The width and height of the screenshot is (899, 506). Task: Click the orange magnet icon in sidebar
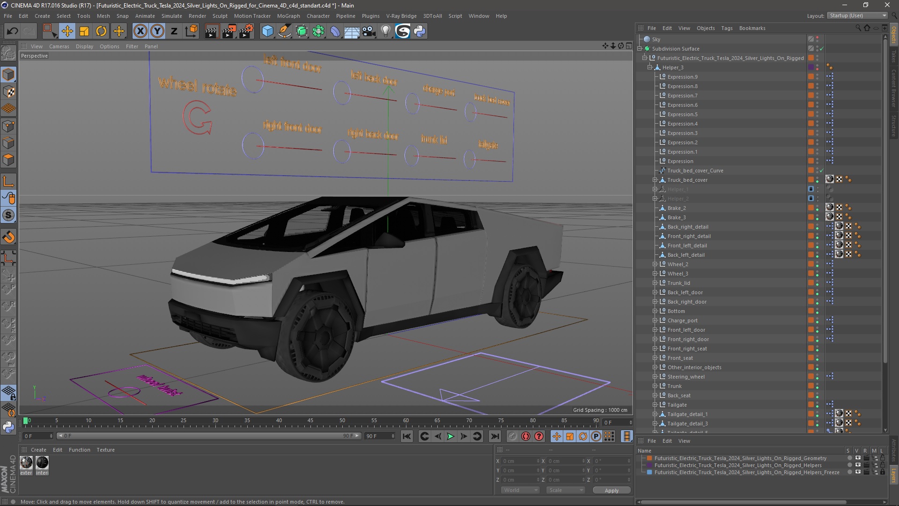coord(8,237)
